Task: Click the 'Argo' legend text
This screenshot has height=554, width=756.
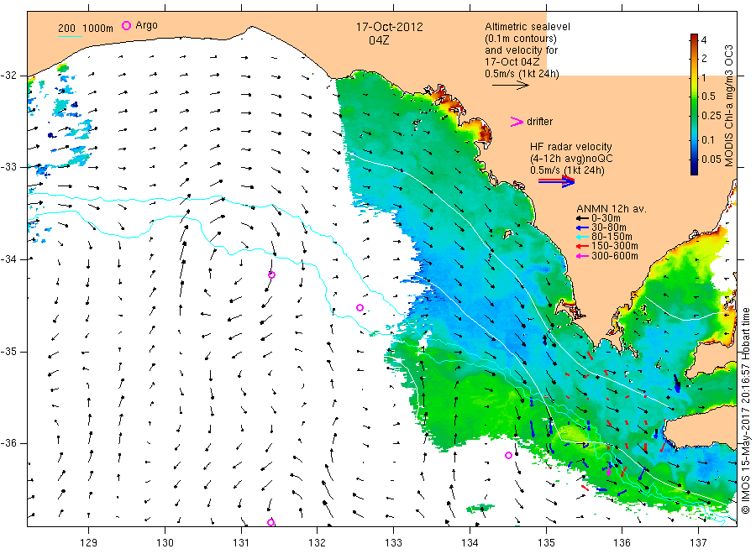Action: click(x=146, y=25)
